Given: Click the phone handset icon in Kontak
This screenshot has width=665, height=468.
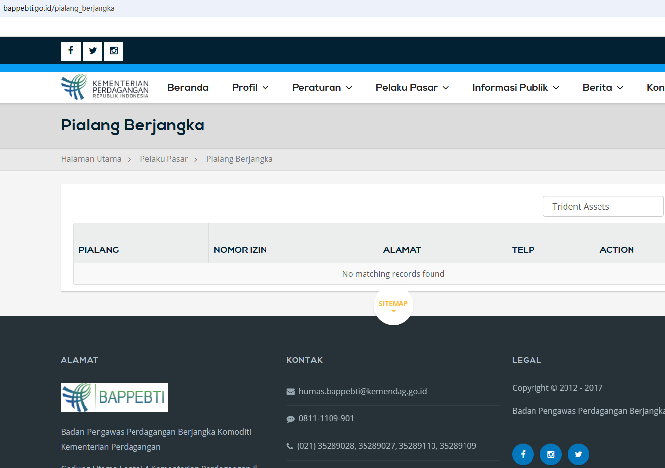Looking at the screenshot, I should tap(290, 446).
